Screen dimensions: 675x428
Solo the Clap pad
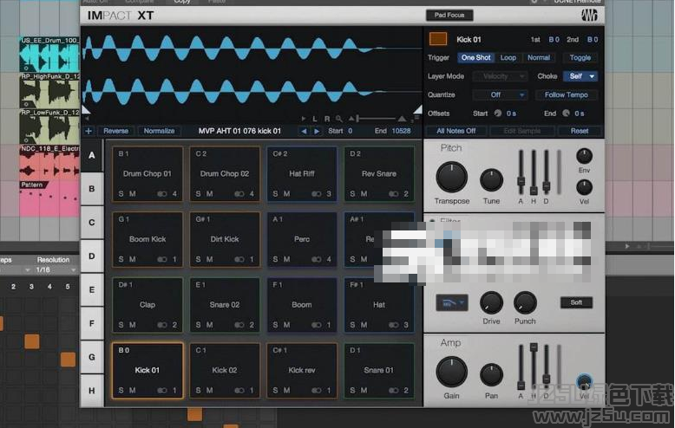121,325
